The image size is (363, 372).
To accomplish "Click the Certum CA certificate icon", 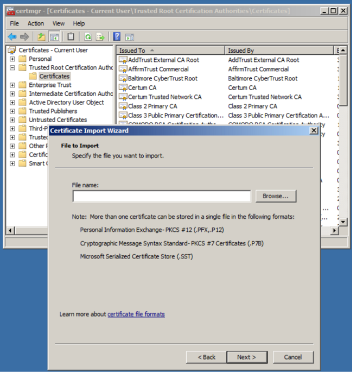I will 123,87.
